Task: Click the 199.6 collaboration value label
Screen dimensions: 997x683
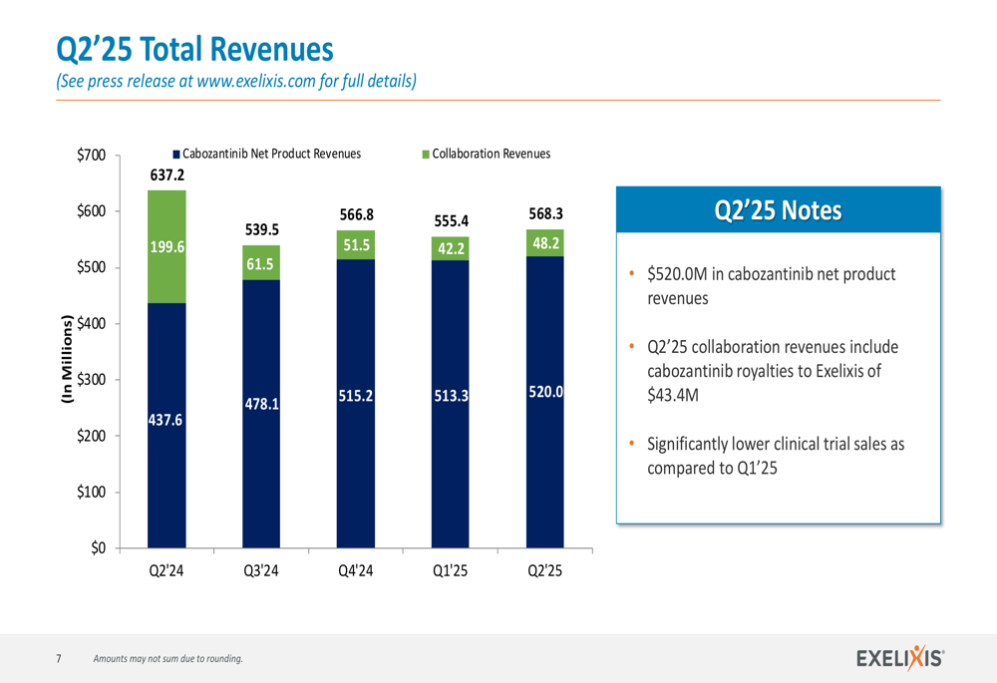Action: (x=167, y=246)
